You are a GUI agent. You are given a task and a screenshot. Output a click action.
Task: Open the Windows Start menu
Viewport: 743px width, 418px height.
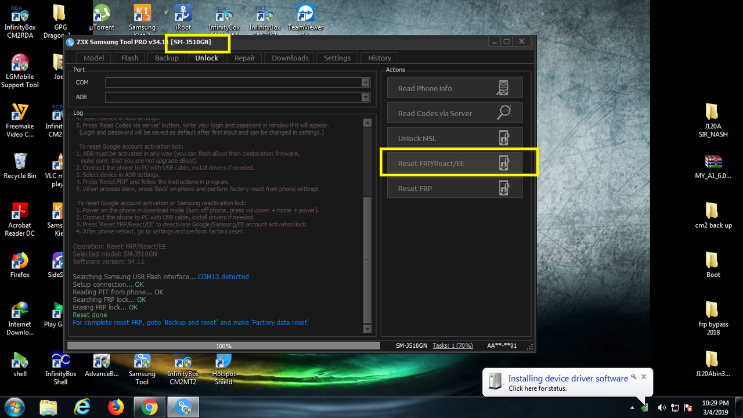coord(14,407)
